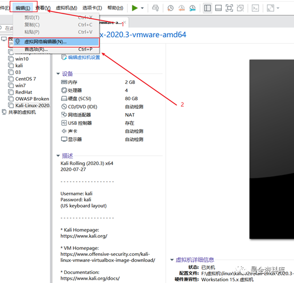Select 03 in the VM library
294x283 pixels.
click(14, 72)
